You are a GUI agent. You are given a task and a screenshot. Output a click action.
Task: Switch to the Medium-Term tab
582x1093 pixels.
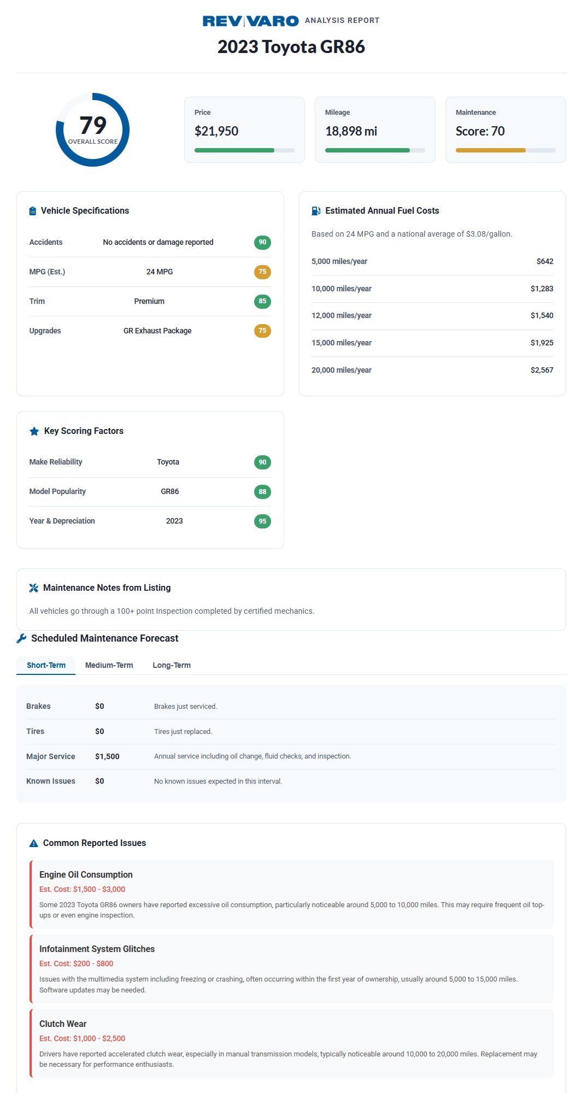tap(109, 665)
